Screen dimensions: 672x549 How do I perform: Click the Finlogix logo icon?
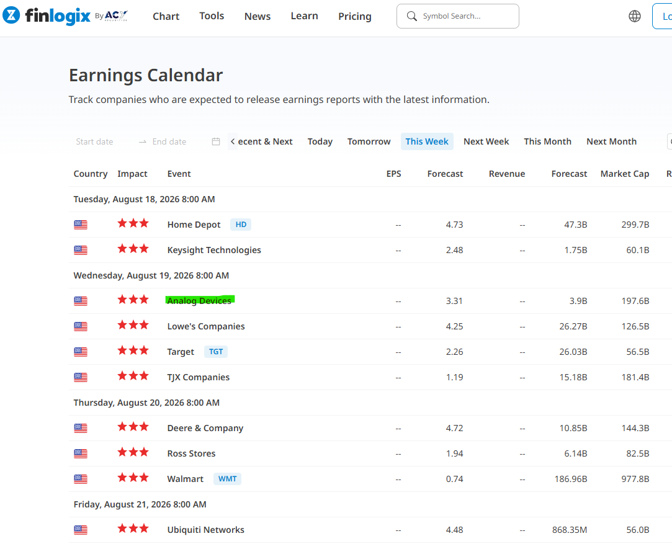pos(11,16)
